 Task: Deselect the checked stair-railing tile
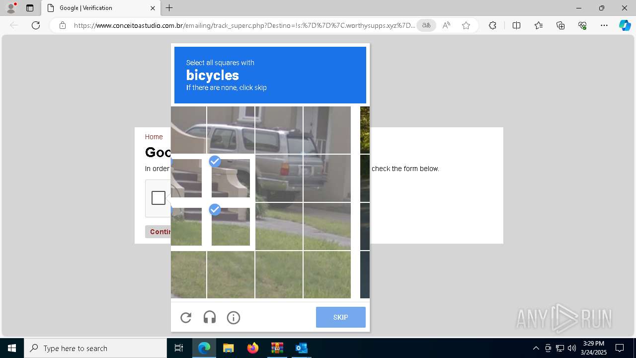tap(231, 178)
